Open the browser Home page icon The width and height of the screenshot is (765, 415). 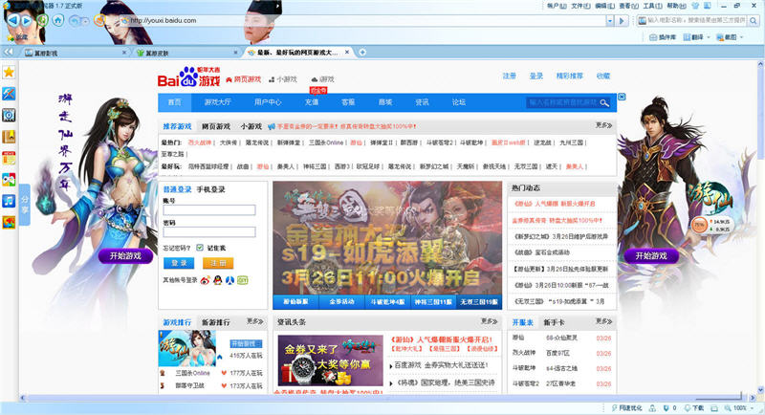[58, 20]
